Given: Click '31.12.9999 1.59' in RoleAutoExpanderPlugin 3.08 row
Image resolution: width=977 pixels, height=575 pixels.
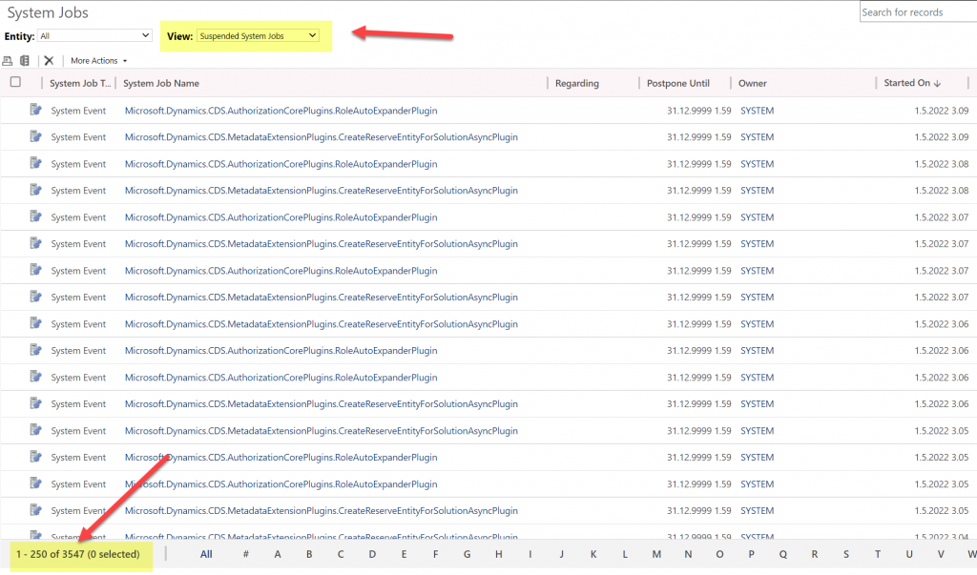Looking at the screenshot, I should tap(699, 164).
